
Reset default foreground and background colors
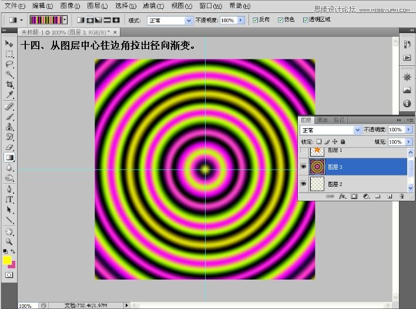[5, 251]
